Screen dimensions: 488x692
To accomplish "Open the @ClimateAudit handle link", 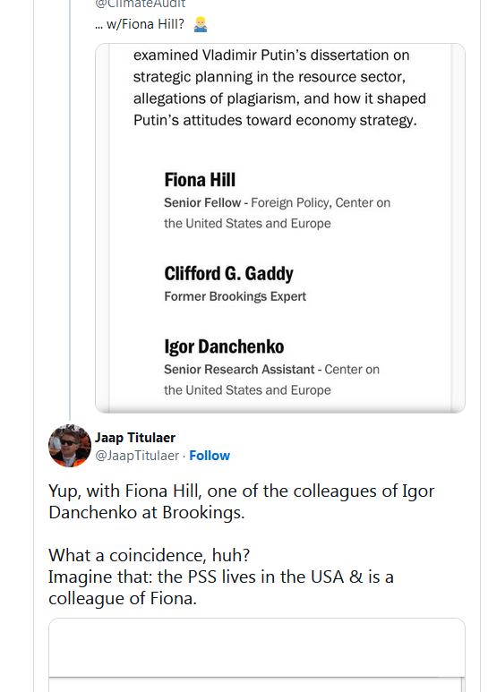I will pos(141,4).
